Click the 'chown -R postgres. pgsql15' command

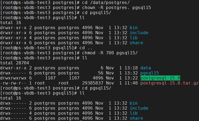(x=117, y=8)
